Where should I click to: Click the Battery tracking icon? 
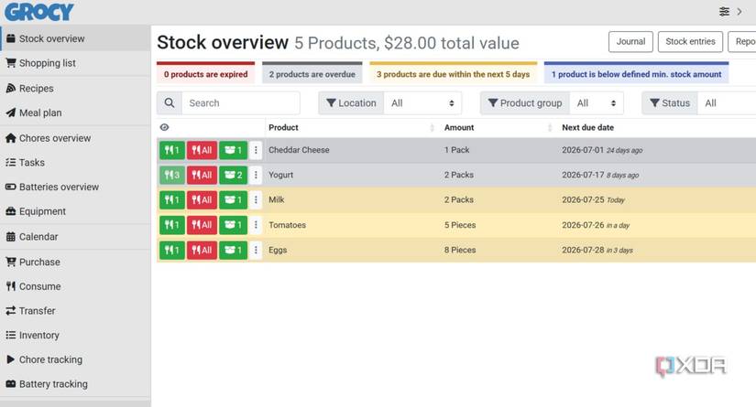tap(11, 384)
